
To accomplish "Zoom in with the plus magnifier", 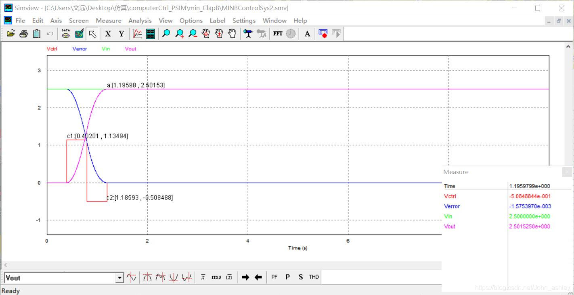I will [180, 34].
